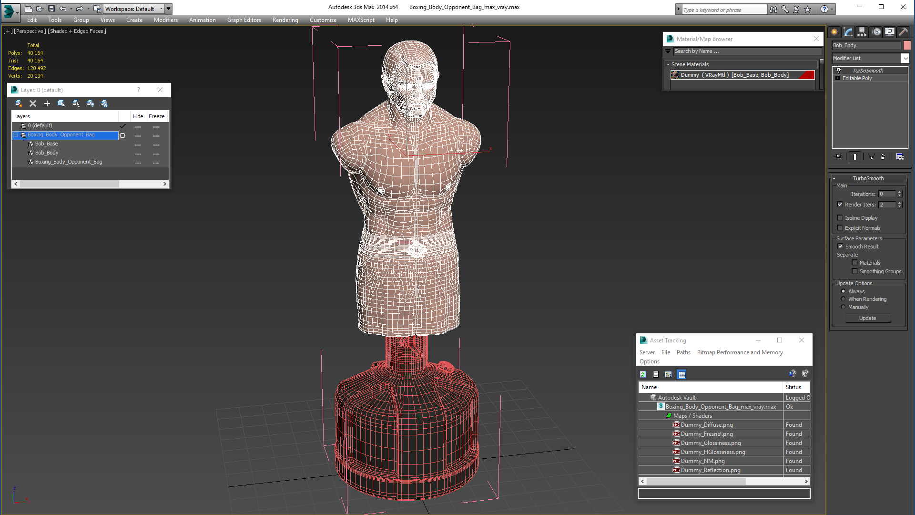This screenshot has width=915, height=515.
Task: Open the Display panel tab icon
Action: click(889, 32)
